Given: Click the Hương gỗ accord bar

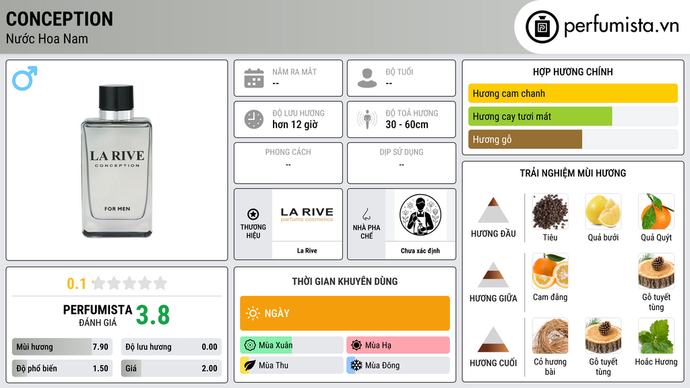Looking at the screenshot, I should click(x=573, y=139).
